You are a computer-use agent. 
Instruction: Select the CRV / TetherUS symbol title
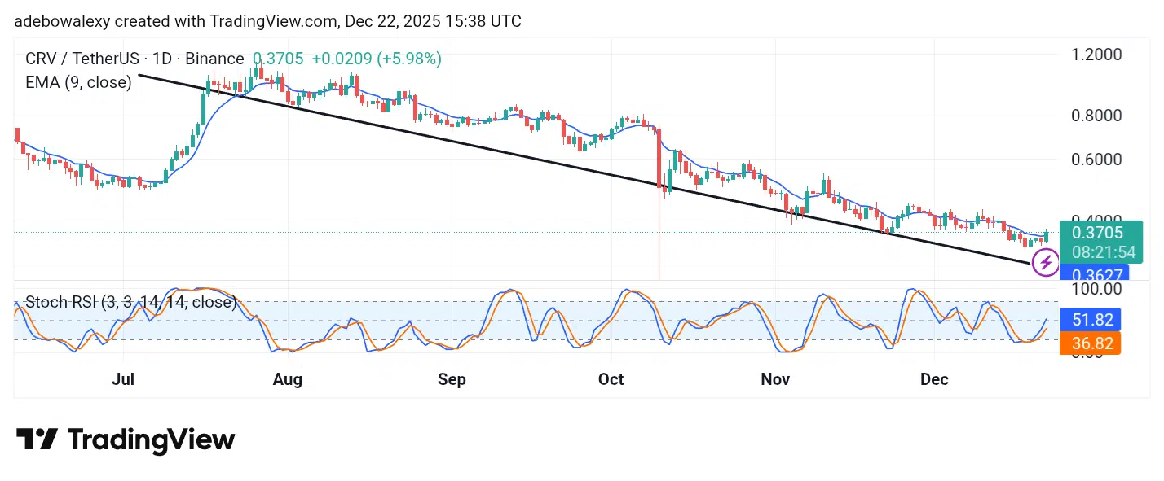(x=134, y=59)
